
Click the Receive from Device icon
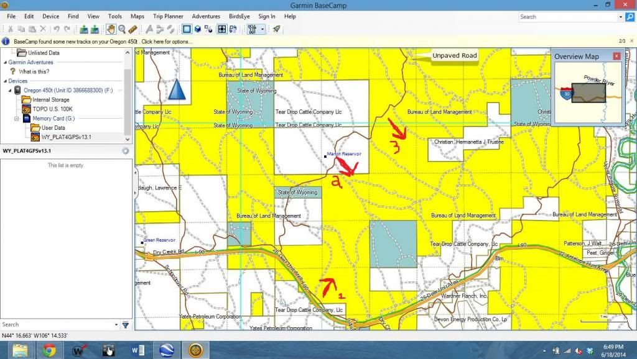click(95, 29)
